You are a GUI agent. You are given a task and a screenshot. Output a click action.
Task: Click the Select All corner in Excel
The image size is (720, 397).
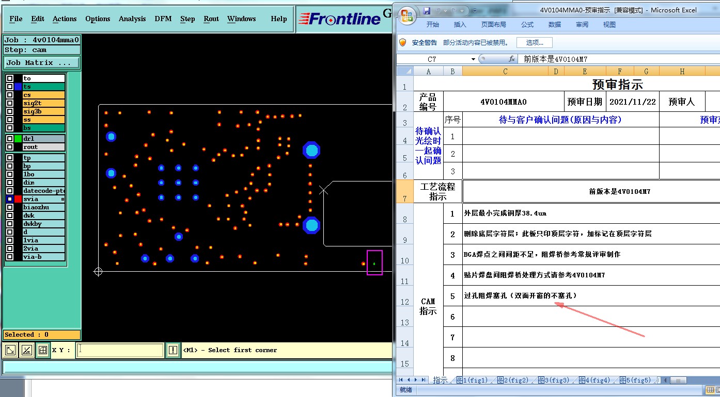tap(405, 71)
